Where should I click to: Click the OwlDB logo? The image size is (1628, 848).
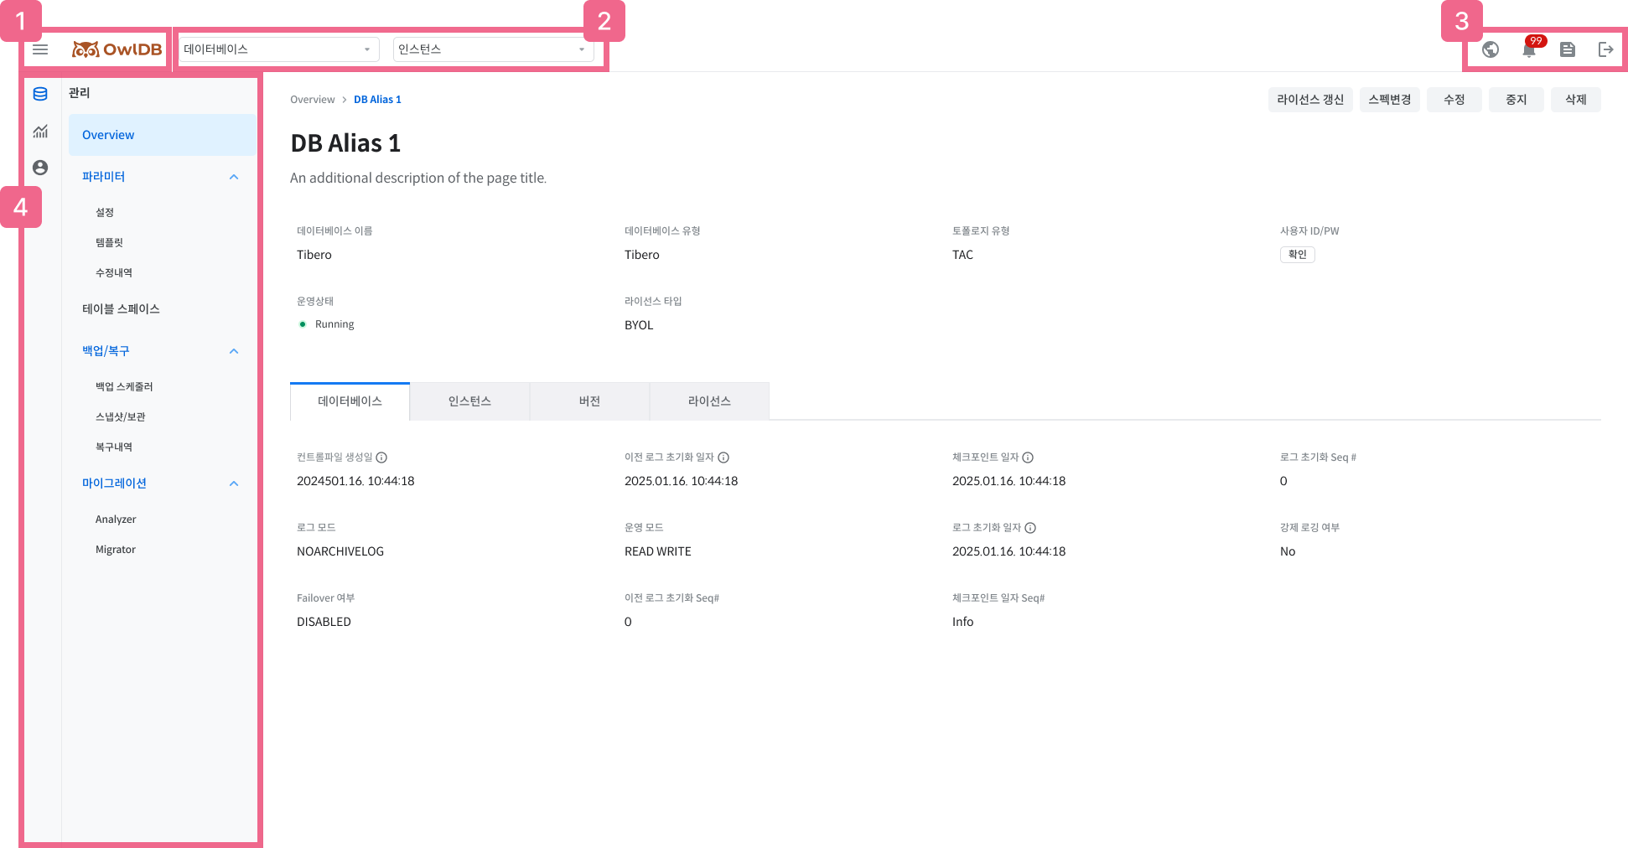click(117, 49)
